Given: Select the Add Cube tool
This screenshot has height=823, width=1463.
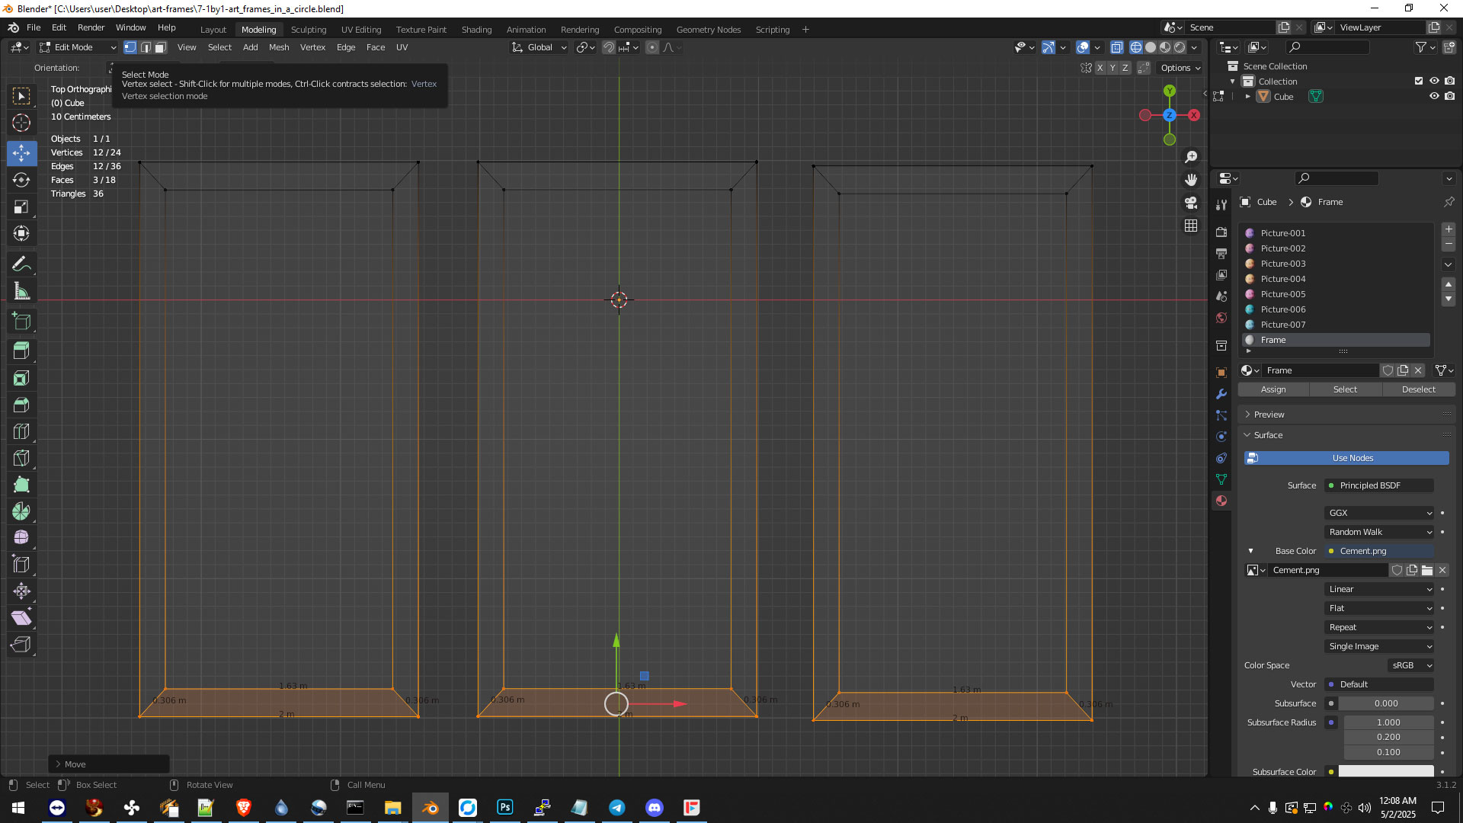Looking at the screenshot, I should tap(21, 322).
